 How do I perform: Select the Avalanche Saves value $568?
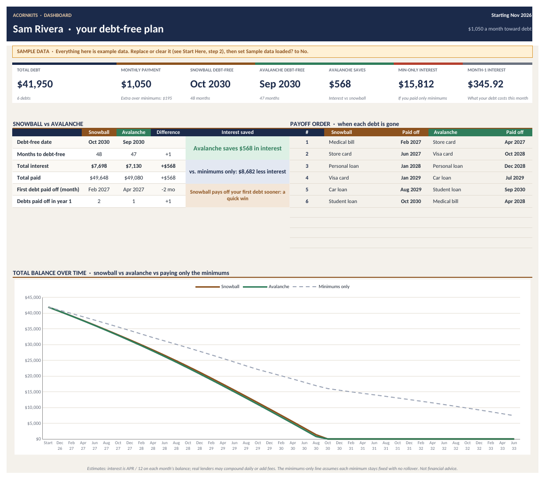pyautogui.click(x=340, y=84)
